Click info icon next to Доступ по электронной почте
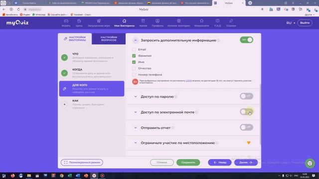 [x=196, y=112]
